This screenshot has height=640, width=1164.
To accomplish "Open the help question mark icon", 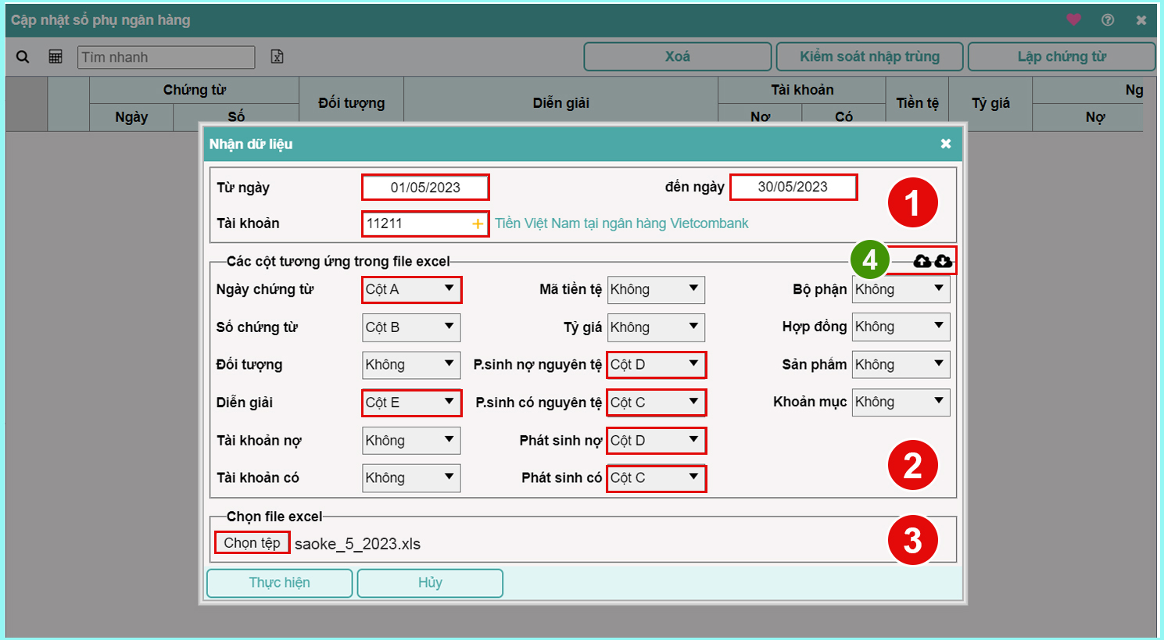I will [x=1108, y=20].
